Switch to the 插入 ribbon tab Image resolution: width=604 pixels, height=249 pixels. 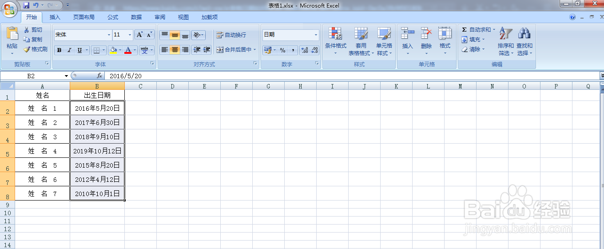click(x=55, y=17)
